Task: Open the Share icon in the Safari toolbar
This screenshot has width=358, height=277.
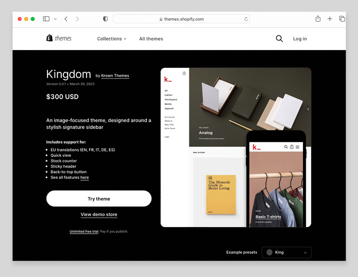Action: tap(318, 19)
